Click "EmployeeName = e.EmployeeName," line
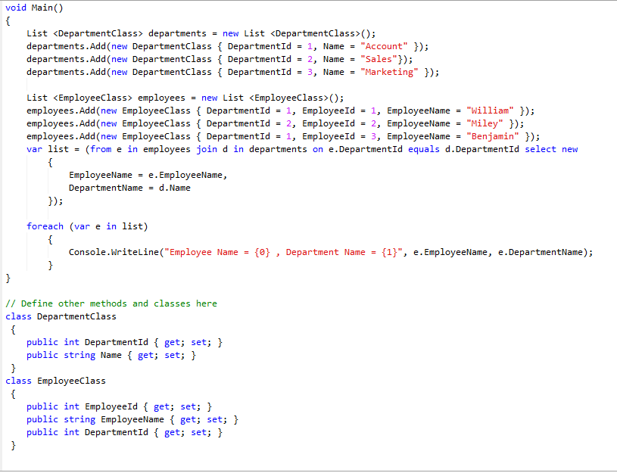 pyautogui.click(x=148, y=175)
